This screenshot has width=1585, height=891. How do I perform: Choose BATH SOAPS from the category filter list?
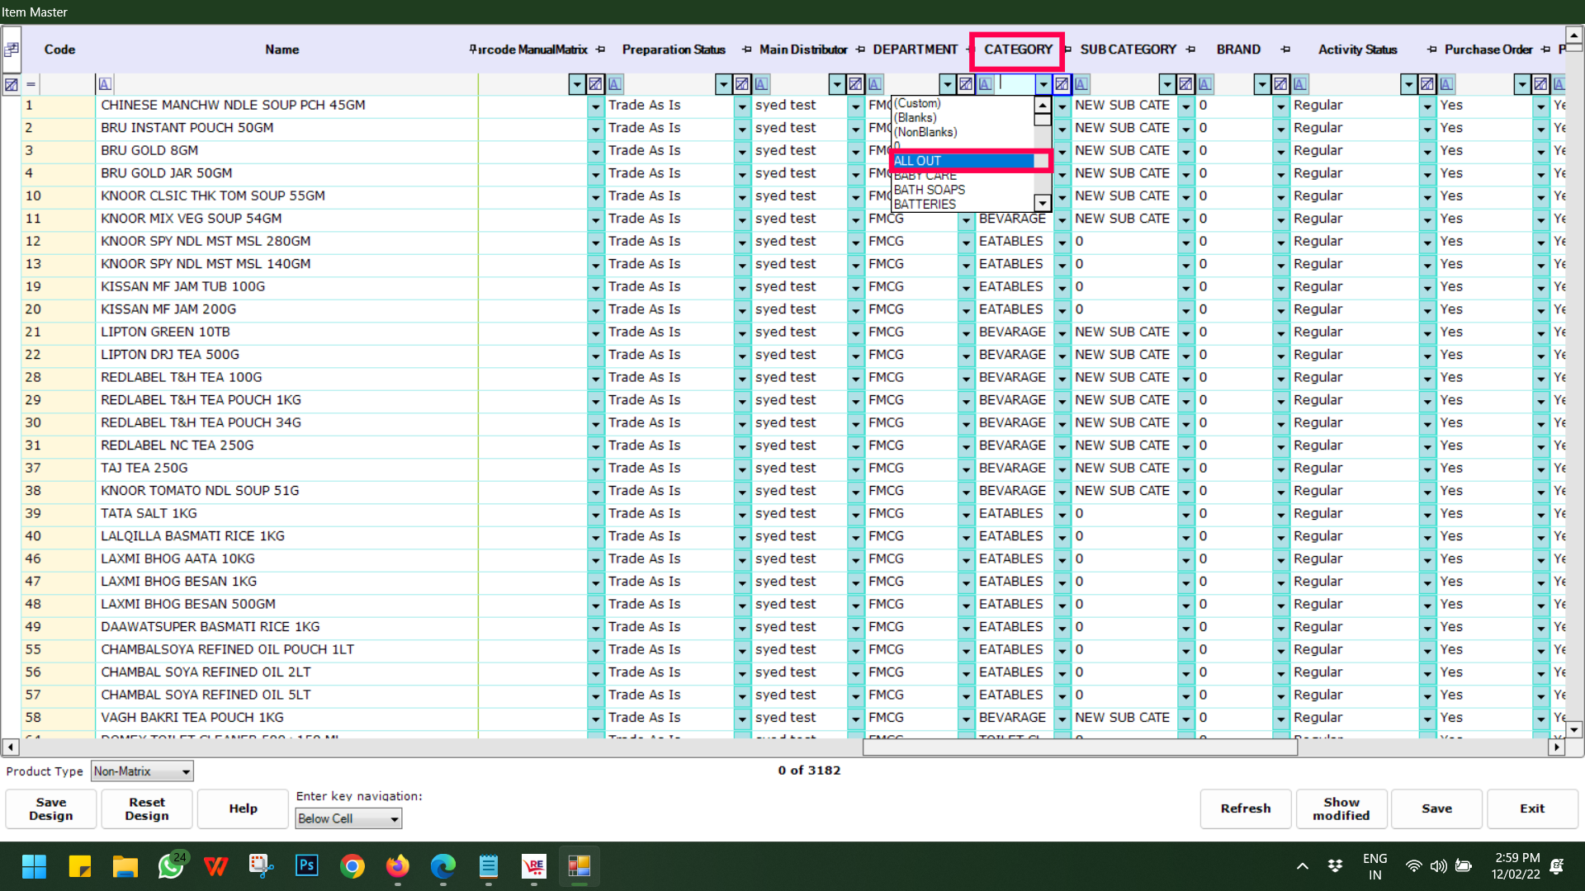coord(930,190)
